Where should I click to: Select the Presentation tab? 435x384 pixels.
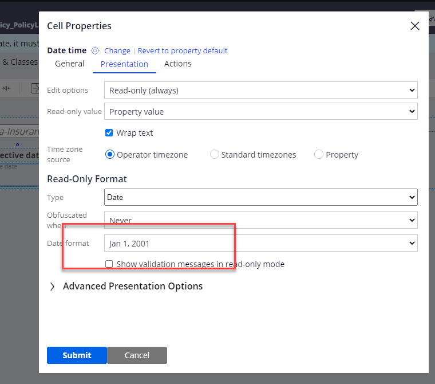124,64
